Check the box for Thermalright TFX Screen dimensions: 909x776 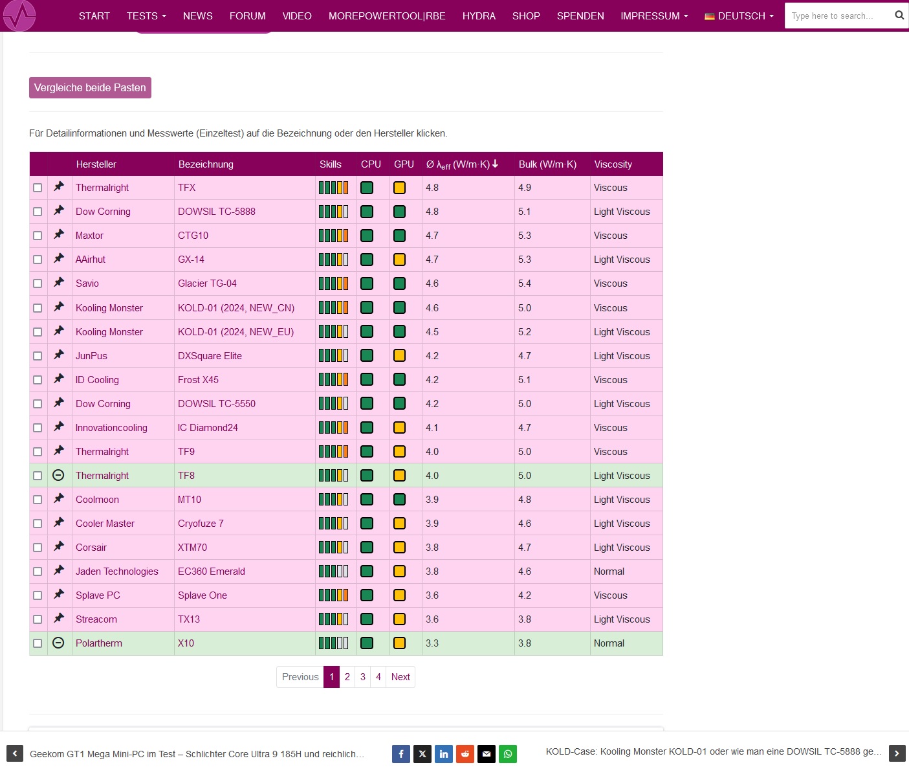pos(38,188)
